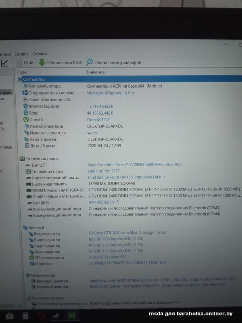Click the Имя компьютера icon
Screen dimensions: 242x323
(27, 126)
